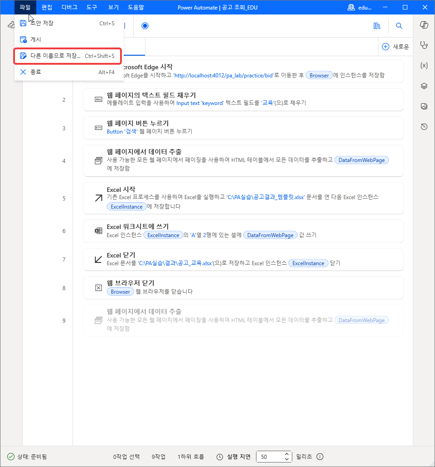Click the button-press action icon on row 3
Screen dimensions: 435x467
98,128
